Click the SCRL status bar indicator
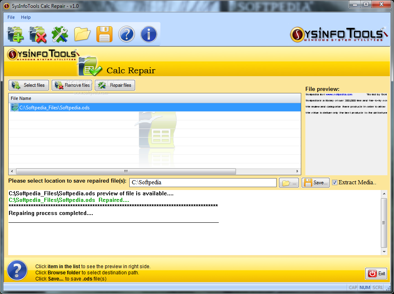The height and width of the screenshot is (294, 394). coord(378,287)
